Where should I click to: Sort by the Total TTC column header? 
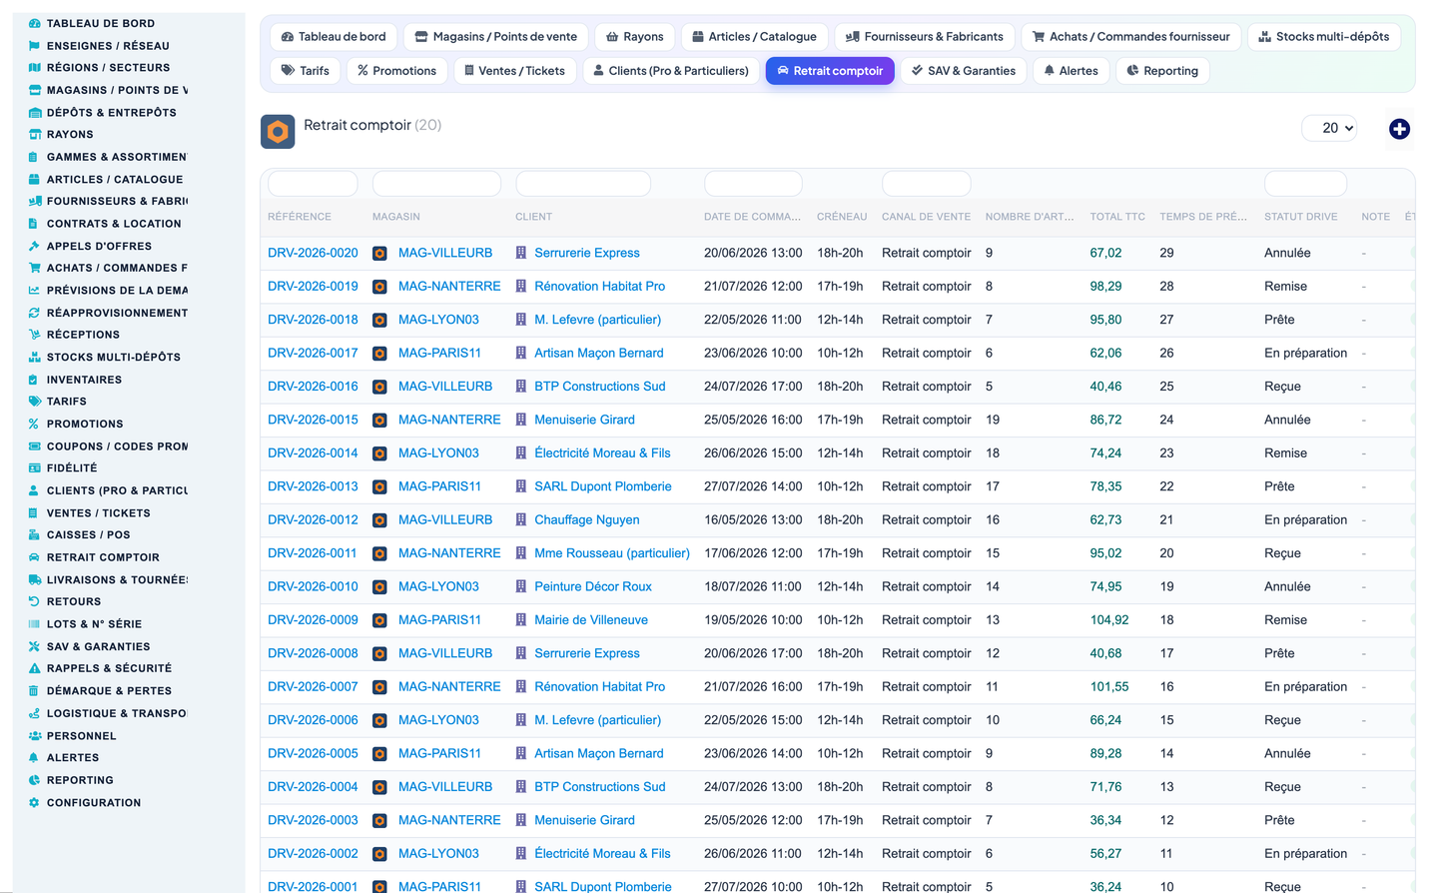tap(1117, 217)
